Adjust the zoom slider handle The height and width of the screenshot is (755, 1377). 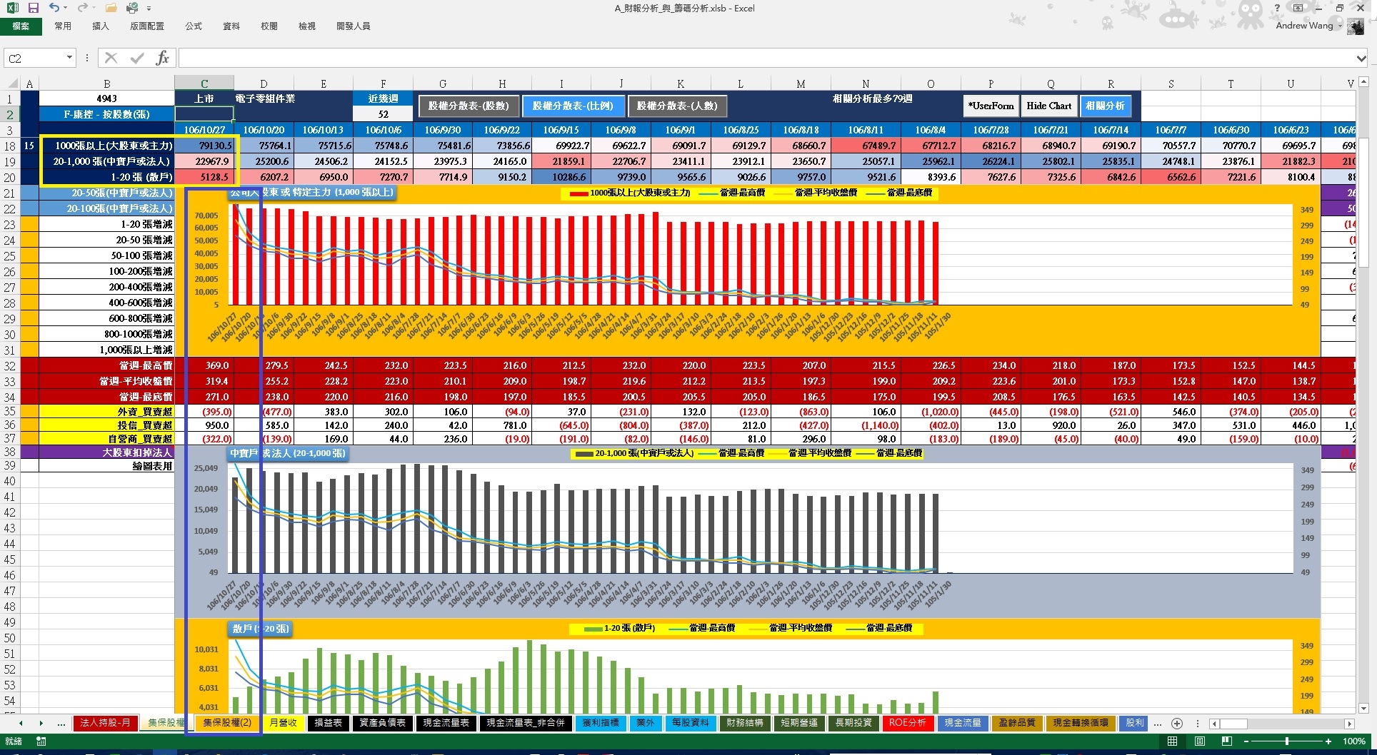pyautogui.click(x=1287, y=741)
